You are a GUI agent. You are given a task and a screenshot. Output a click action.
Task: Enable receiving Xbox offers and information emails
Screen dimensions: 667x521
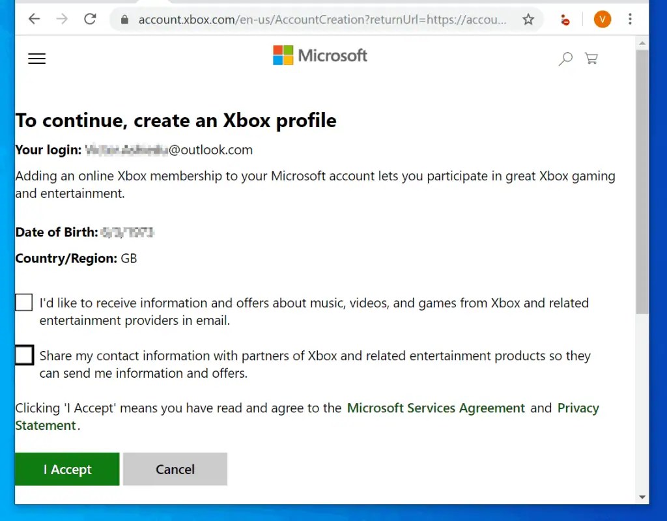click(x=23, y=302)
